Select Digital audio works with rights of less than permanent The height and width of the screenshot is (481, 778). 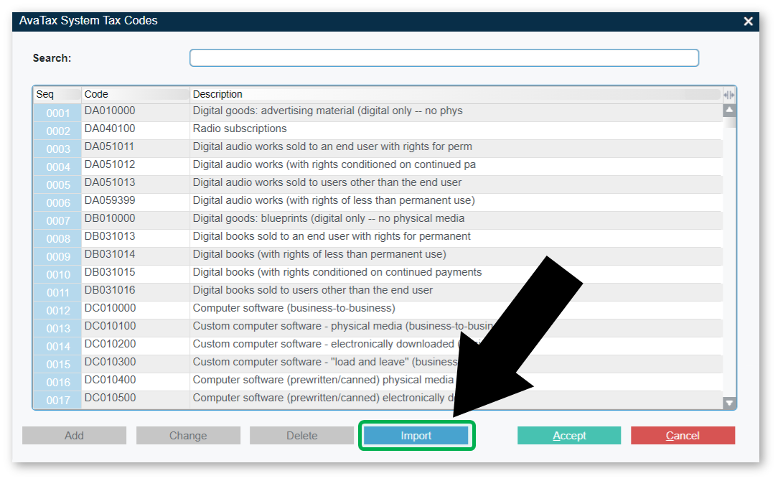click(334, 200)
